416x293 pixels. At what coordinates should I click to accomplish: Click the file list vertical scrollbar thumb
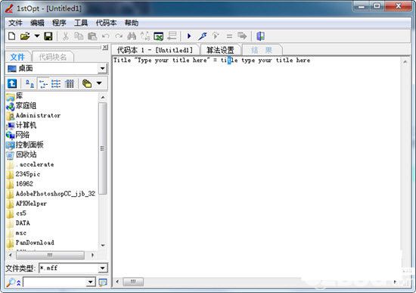[103, 148]
